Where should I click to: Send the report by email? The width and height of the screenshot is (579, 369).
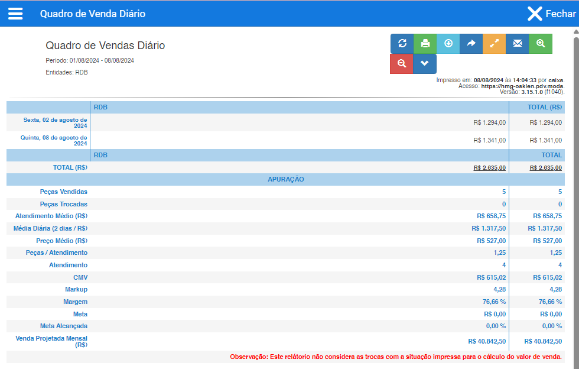[517, 44]
